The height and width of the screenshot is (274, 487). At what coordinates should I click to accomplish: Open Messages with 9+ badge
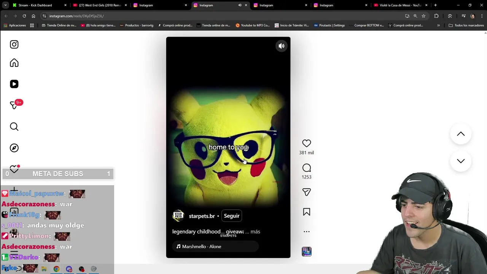14,105
